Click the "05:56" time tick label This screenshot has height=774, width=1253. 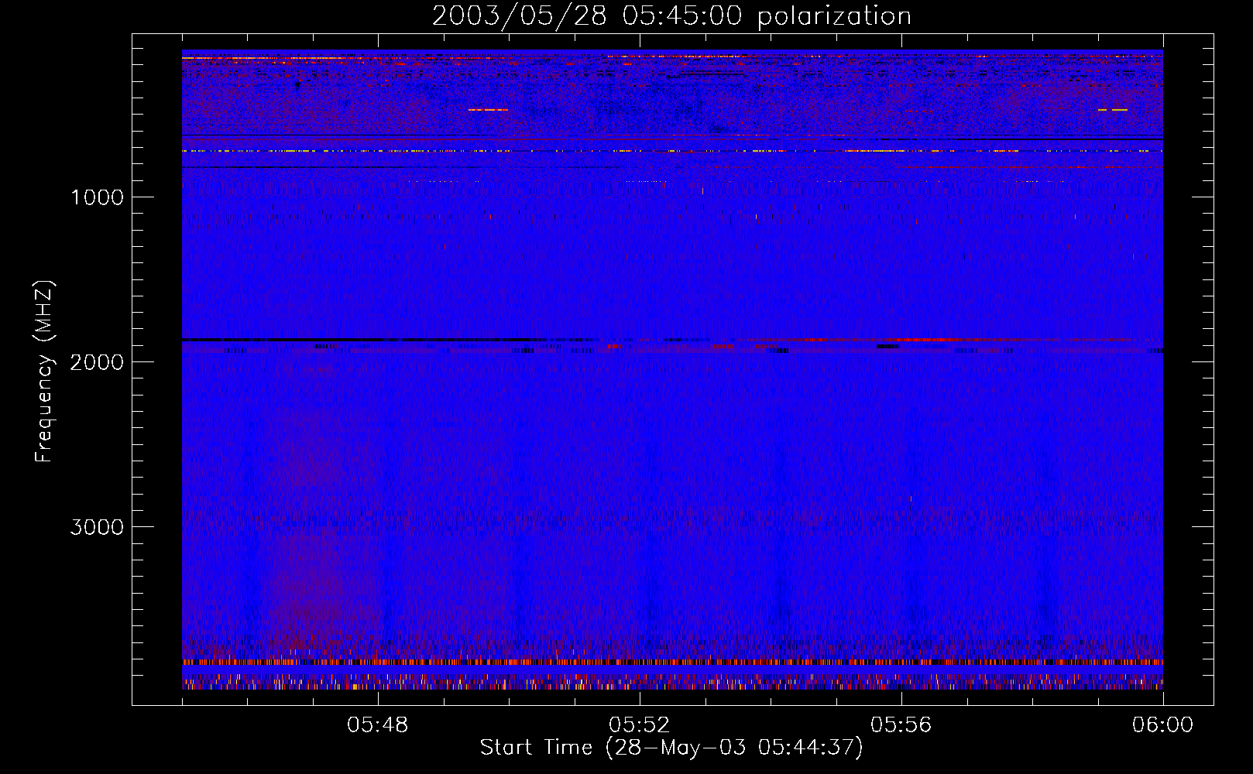pyautogui.click(x=901, y=725)
